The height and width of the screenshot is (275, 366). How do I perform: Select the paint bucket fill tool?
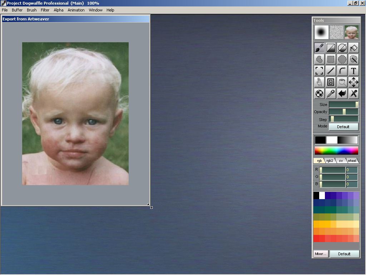coord(353,48)
